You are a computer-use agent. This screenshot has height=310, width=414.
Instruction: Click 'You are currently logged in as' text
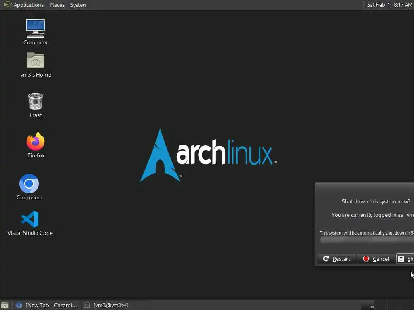(x=367, y=215)
